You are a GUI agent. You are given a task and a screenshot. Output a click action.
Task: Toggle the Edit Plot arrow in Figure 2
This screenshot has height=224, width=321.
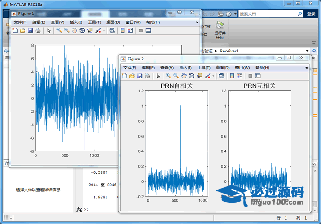point(158,76)
